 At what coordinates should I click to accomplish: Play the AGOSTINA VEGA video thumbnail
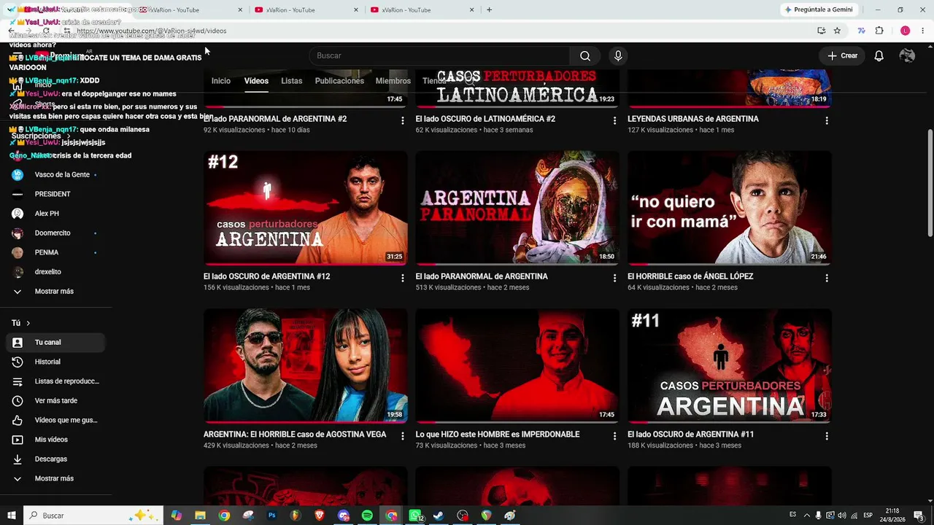[x=306, y=365]
